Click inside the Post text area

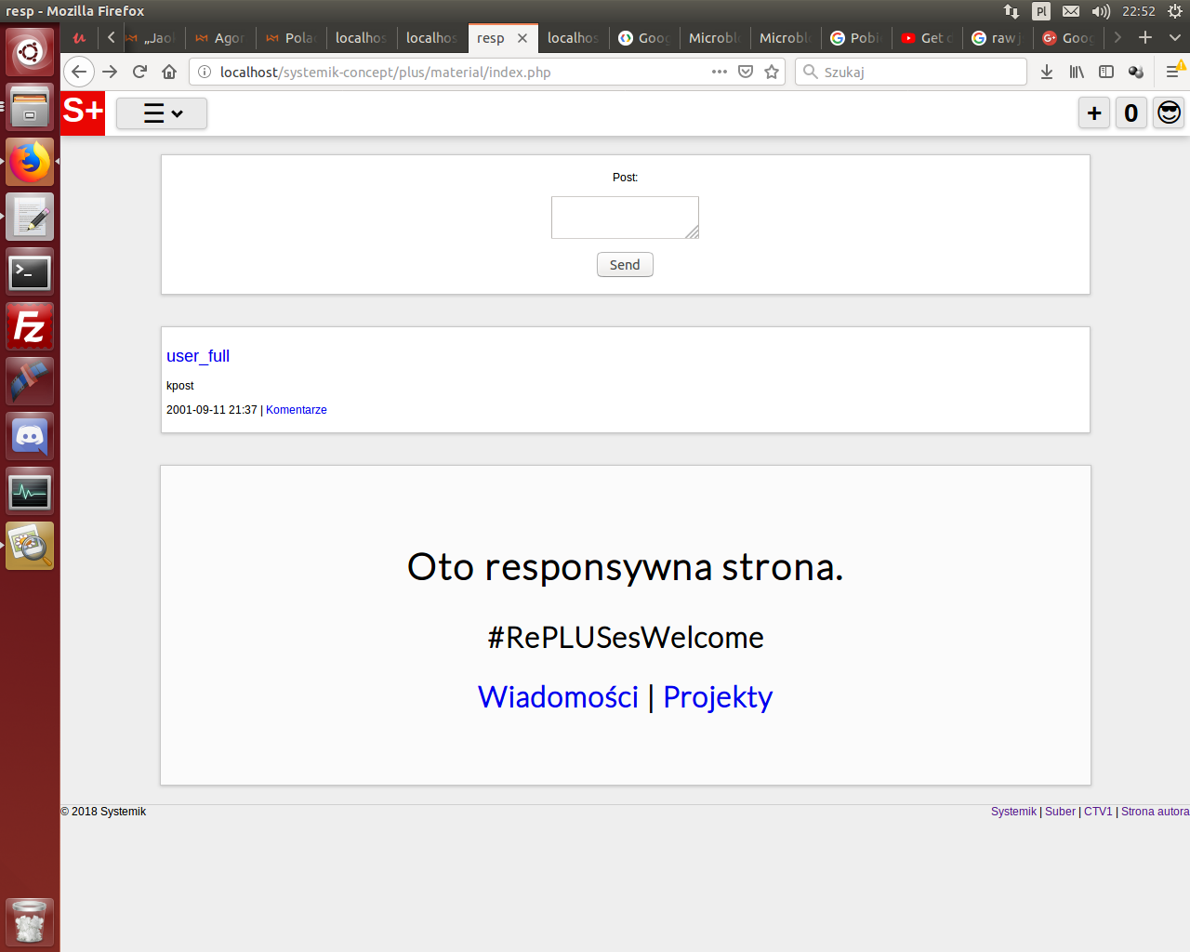(x=624, y=217)
